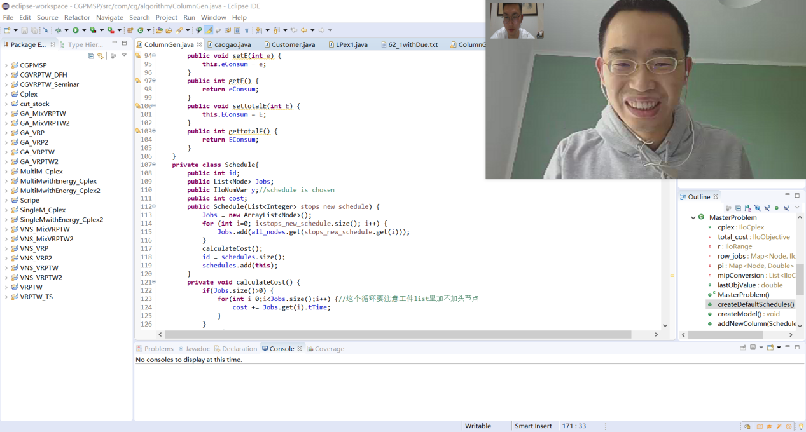Screen dimensions: 806x432
Task: Switch to the Customer.java editor tab
Action: 292,45
